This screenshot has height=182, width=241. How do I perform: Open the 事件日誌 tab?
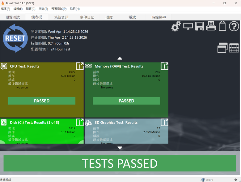click(87, 17)
